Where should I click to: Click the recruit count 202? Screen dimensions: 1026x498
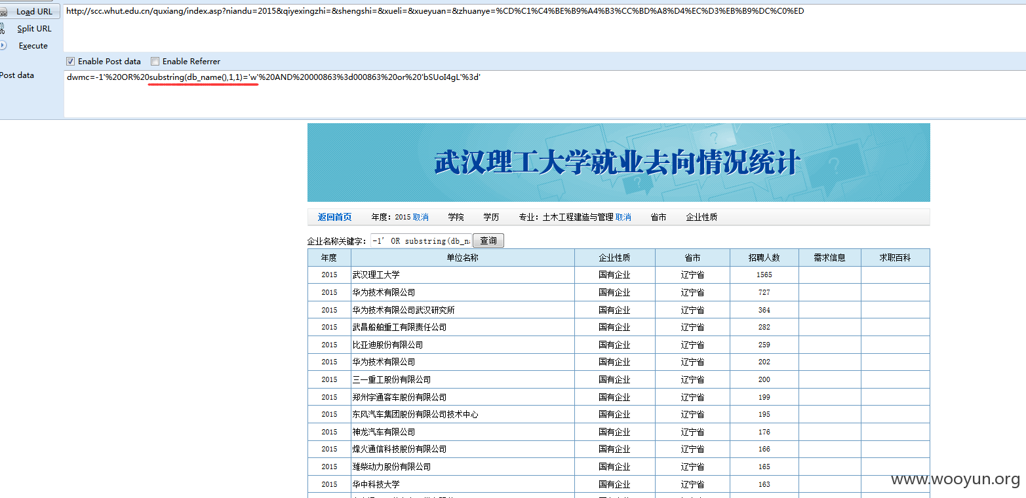click(764, 362)
